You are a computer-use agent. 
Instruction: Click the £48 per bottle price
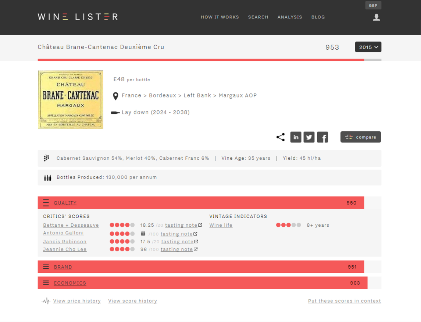point(132,79)
